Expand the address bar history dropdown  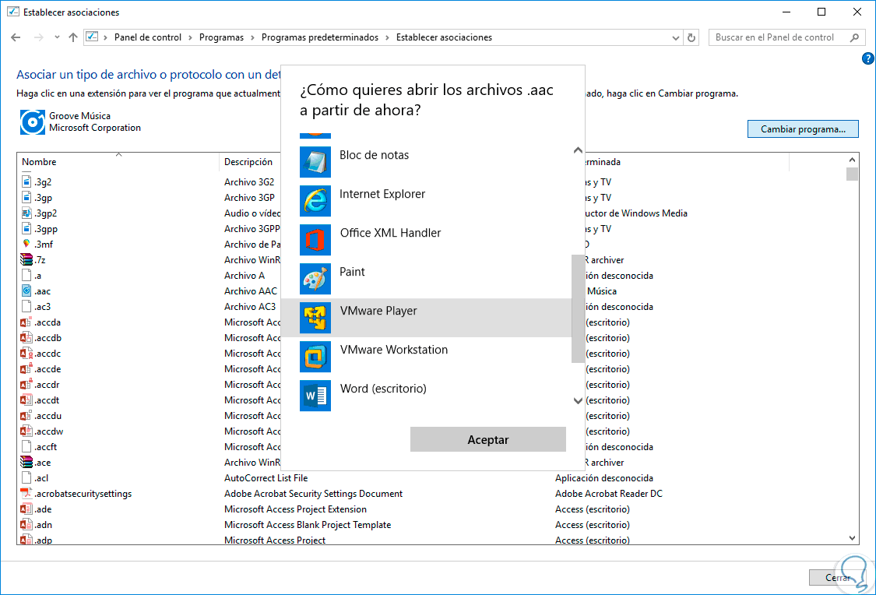click(x=675, y=37)
